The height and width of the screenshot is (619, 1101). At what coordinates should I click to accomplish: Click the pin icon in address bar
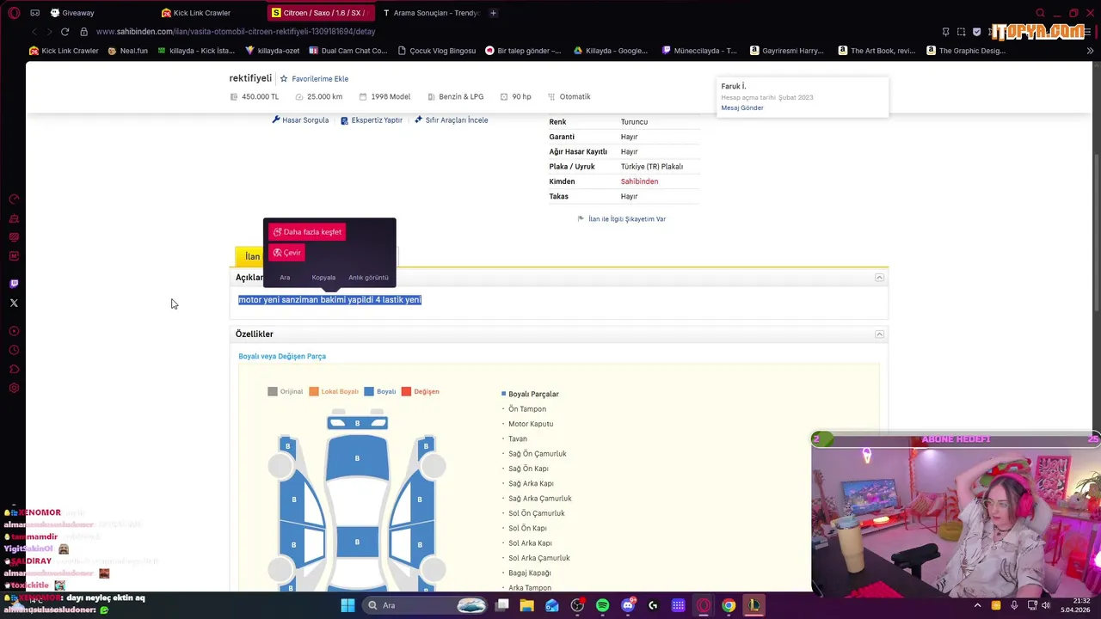tap(945, 32)
